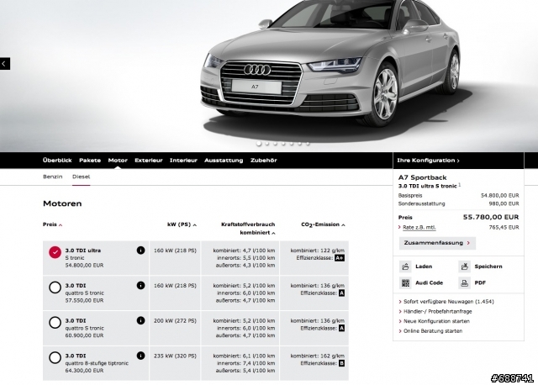Open info icon for 57.550,00 EUR engine
The image size is (538, 385).
pos(140,286)
